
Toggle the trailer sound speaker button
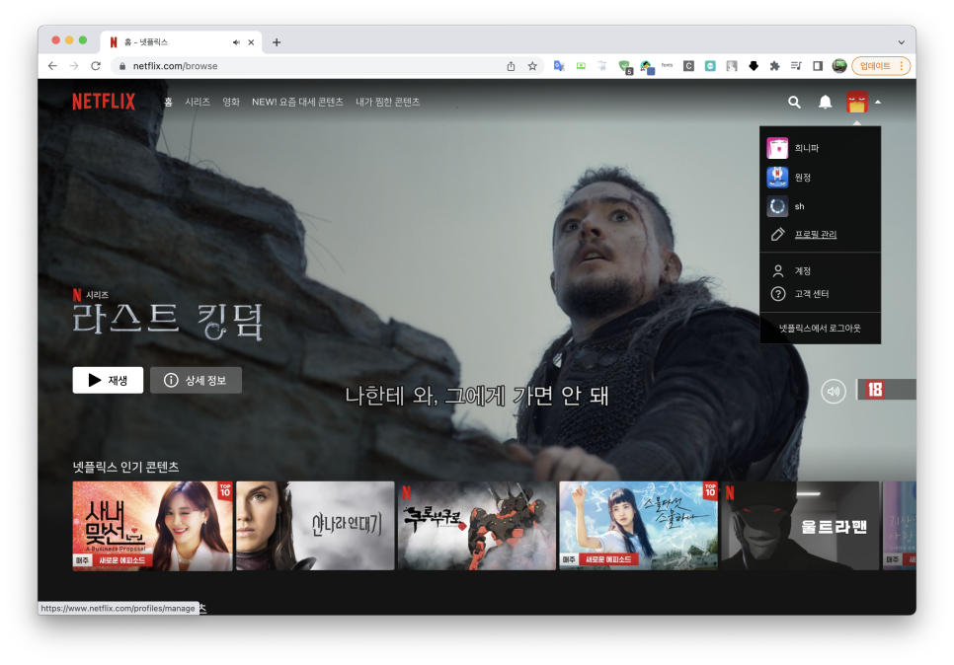point(833,391)
